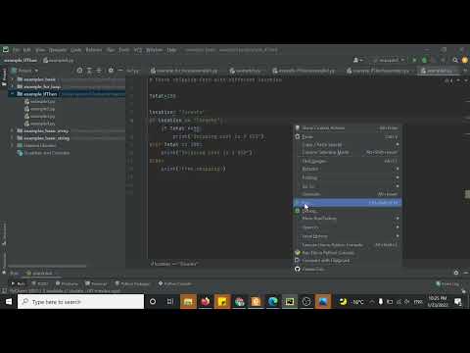Choose Generate in the context menu
This screenshot has height=353, width=470.
tap(348, 194)
